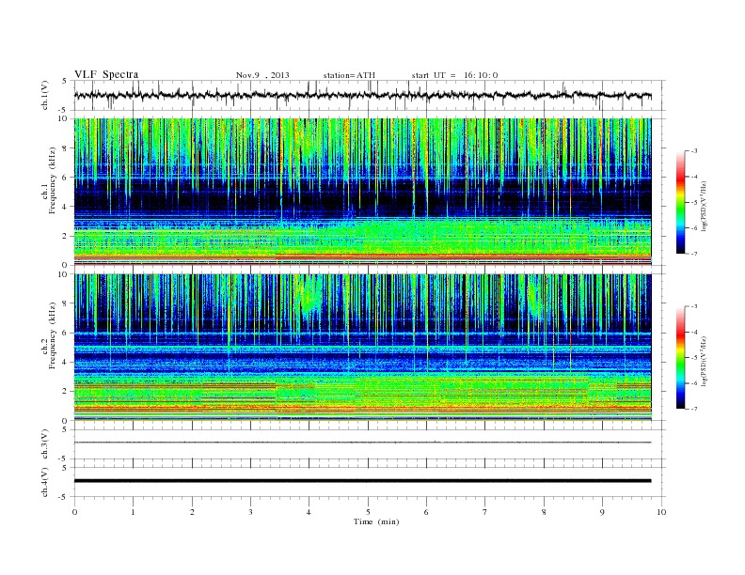Click time axis tick label "5"
Image resolution: width=745 pixels, height=575 pixels.
pos(368,512)
